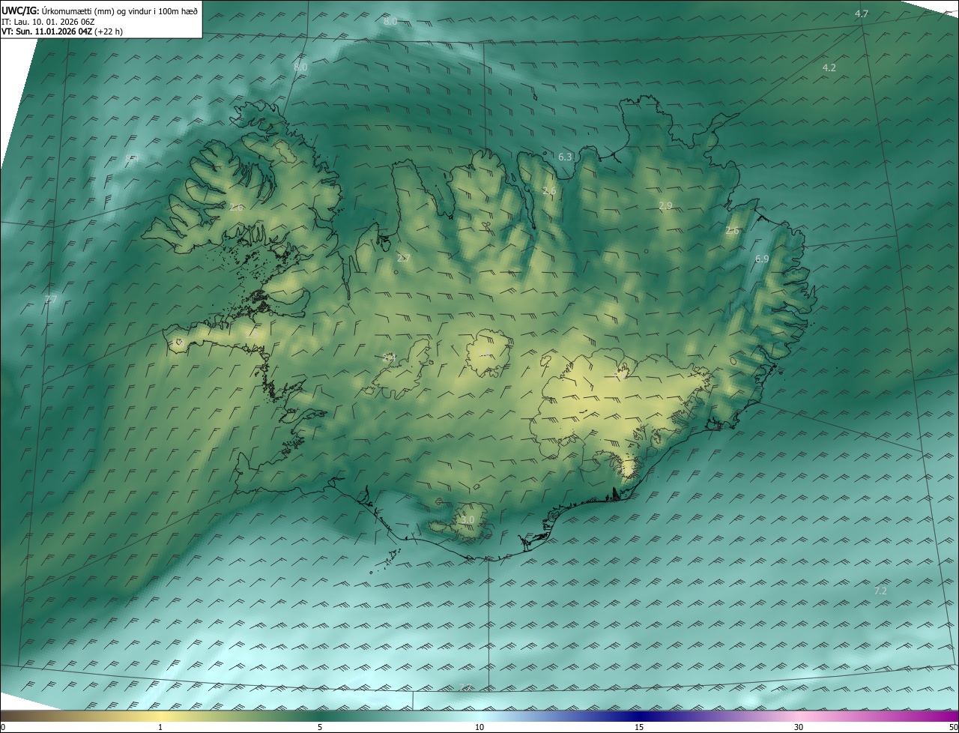Click the 2.6 label on the Westfjords peninsula

[236, 207]
